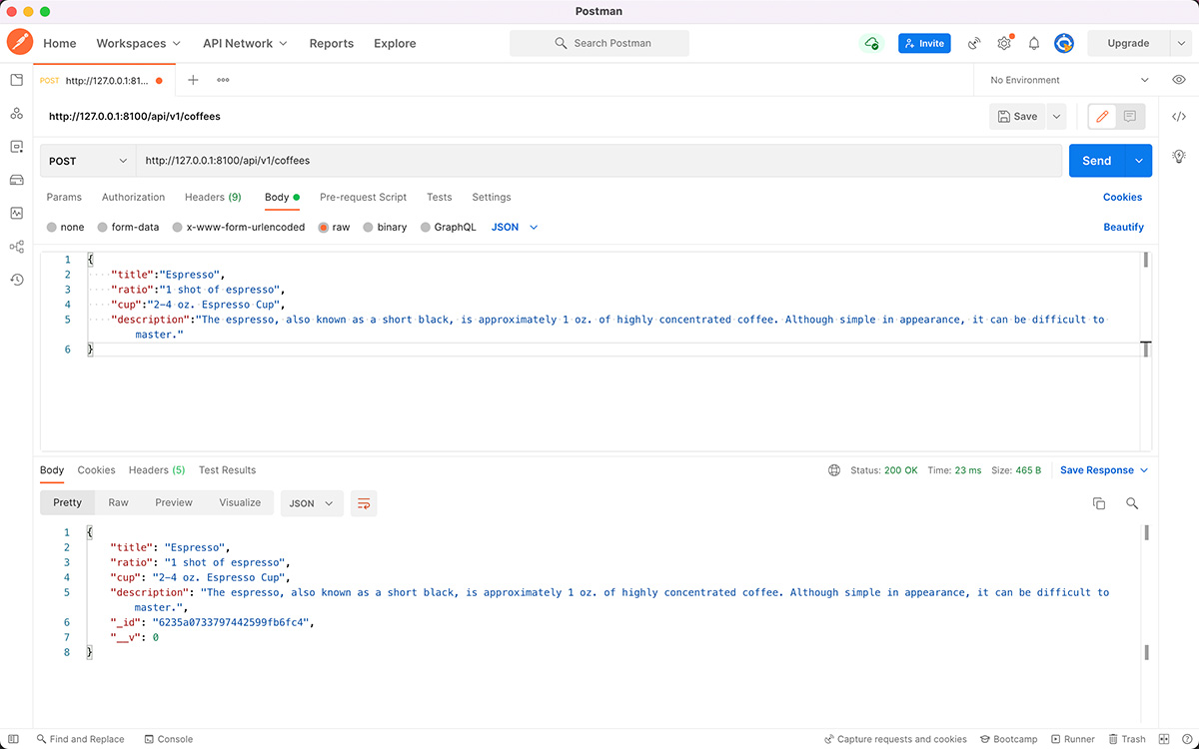Open the Send button dropdown arrow

pyautogui.click(x=1139, y=161)
